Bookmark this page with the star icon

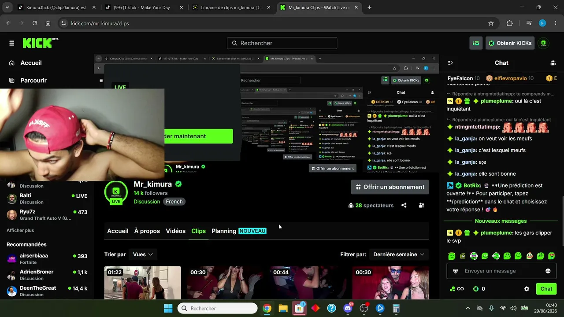pyautogui.click(x=491, y=23)
